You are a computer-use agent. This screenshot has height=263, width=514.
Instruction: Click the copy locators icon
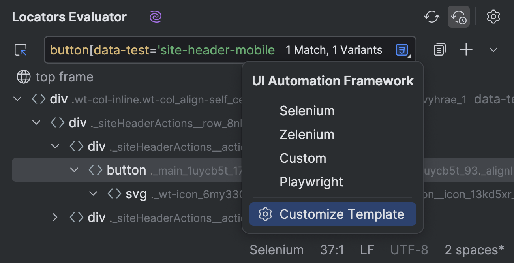coord(439,49)
